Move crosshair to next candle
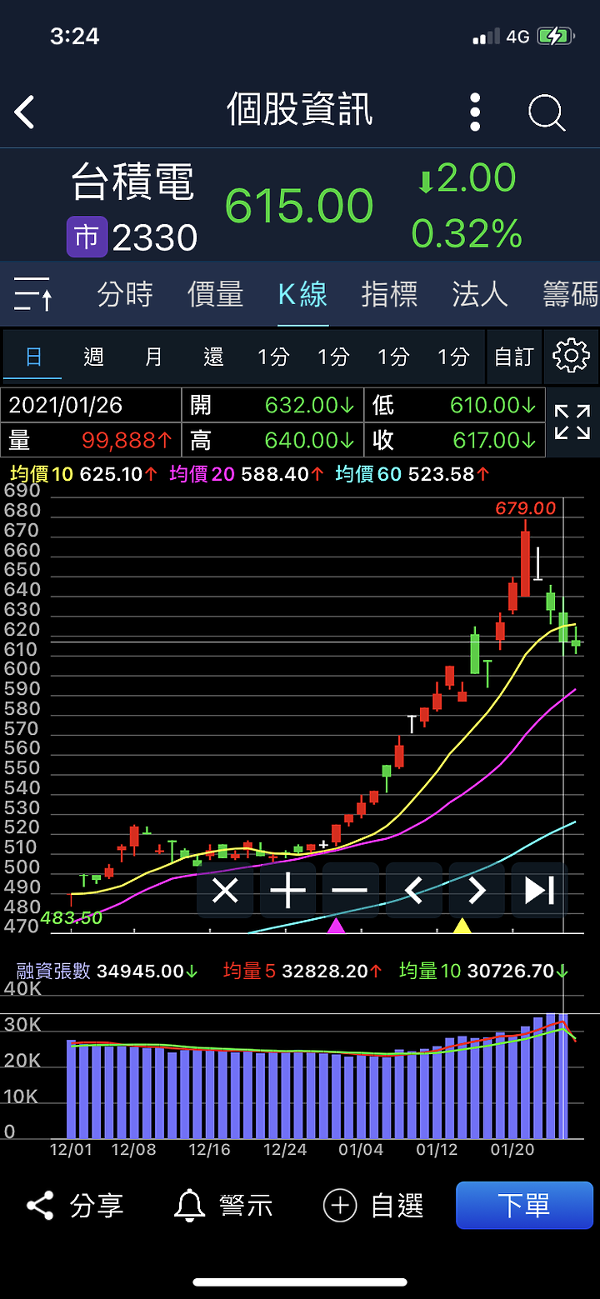Viewport: 600px width, 1299px height. tap(476, 891)
